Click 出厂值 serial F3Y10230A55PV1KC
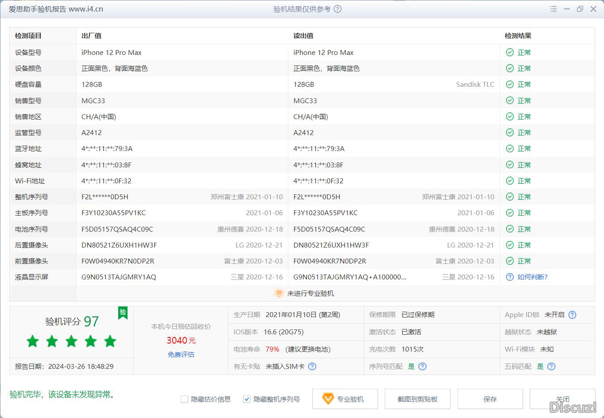Screen dimensions: 604x418 pyautogui.click(x=114, y=213)
